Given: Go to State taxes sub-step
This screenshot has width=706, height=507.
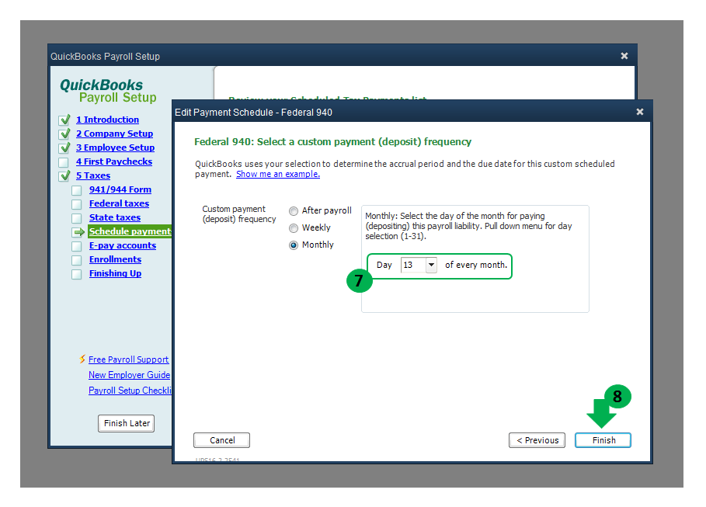Looking at the screenshot, I should coord(115,217).
